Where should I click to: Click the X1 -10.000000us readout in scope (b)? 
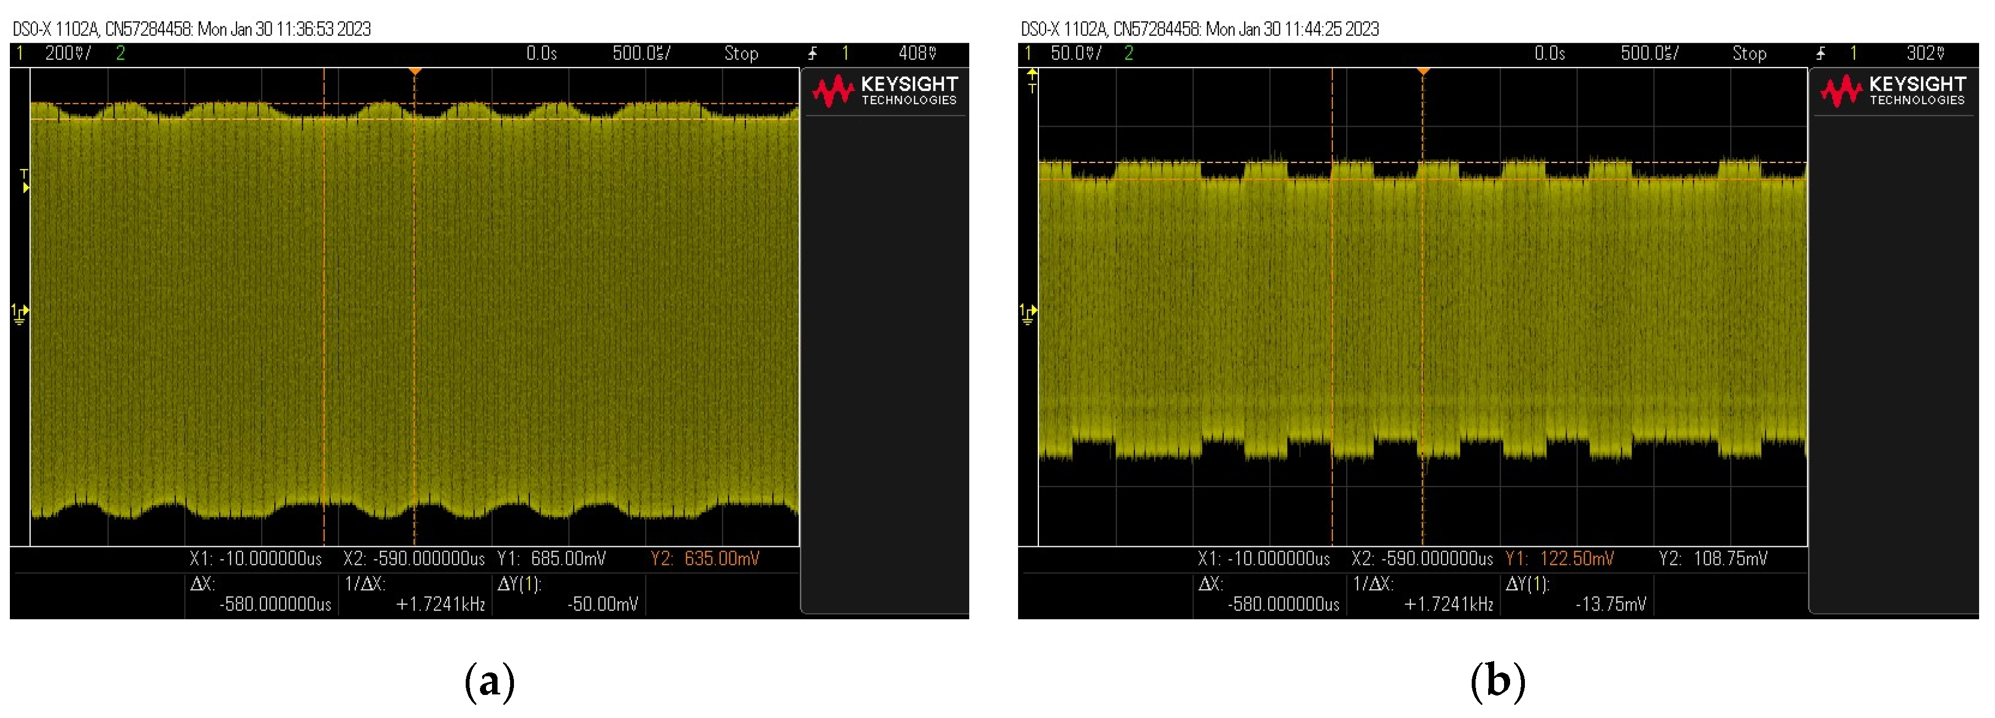1264,558
